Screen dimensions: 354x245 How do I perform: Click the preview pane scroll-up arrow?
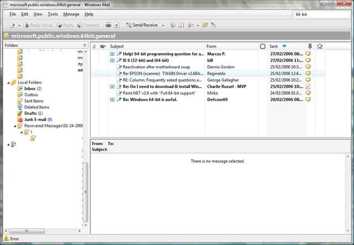coord(348,157)
